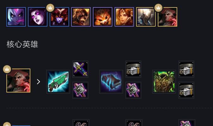Viewport: 213px width, 126px height.
Task: Click the crown badge above Shyvana's portrait
Action: [50, 8]
